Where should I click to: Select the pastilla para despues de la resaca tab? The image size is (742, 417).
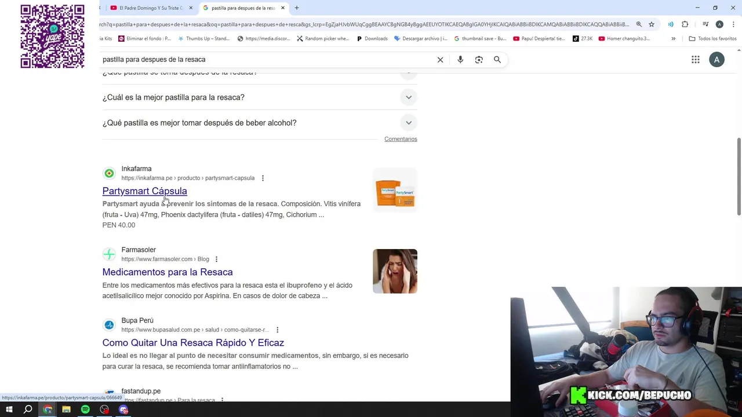(x=243, y=8)
